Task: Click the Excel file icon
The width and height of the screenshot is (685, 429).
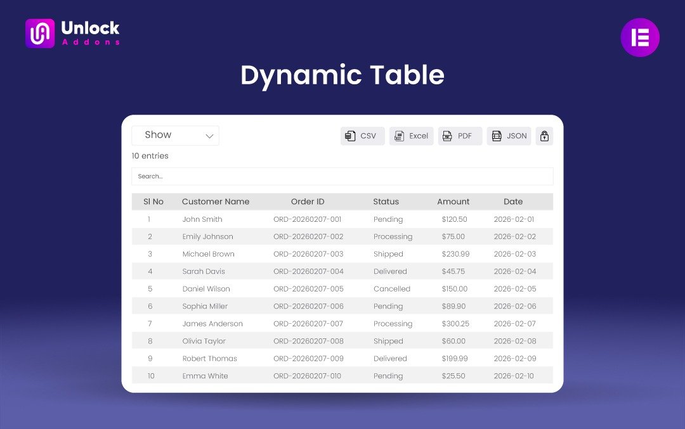Action: coord(399,136)
